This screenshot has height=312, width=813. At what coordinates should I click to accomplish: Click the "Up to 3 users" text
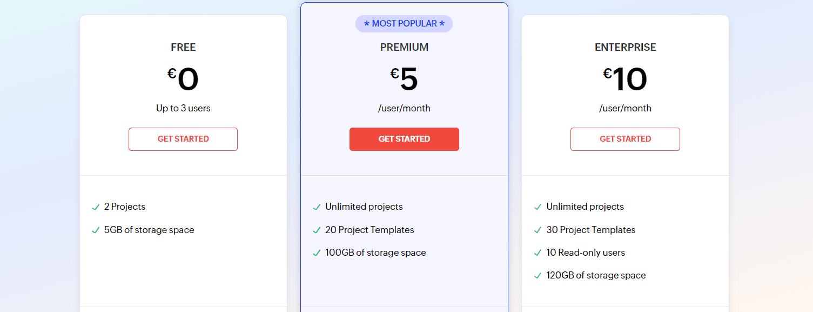(x=183, y=108)
